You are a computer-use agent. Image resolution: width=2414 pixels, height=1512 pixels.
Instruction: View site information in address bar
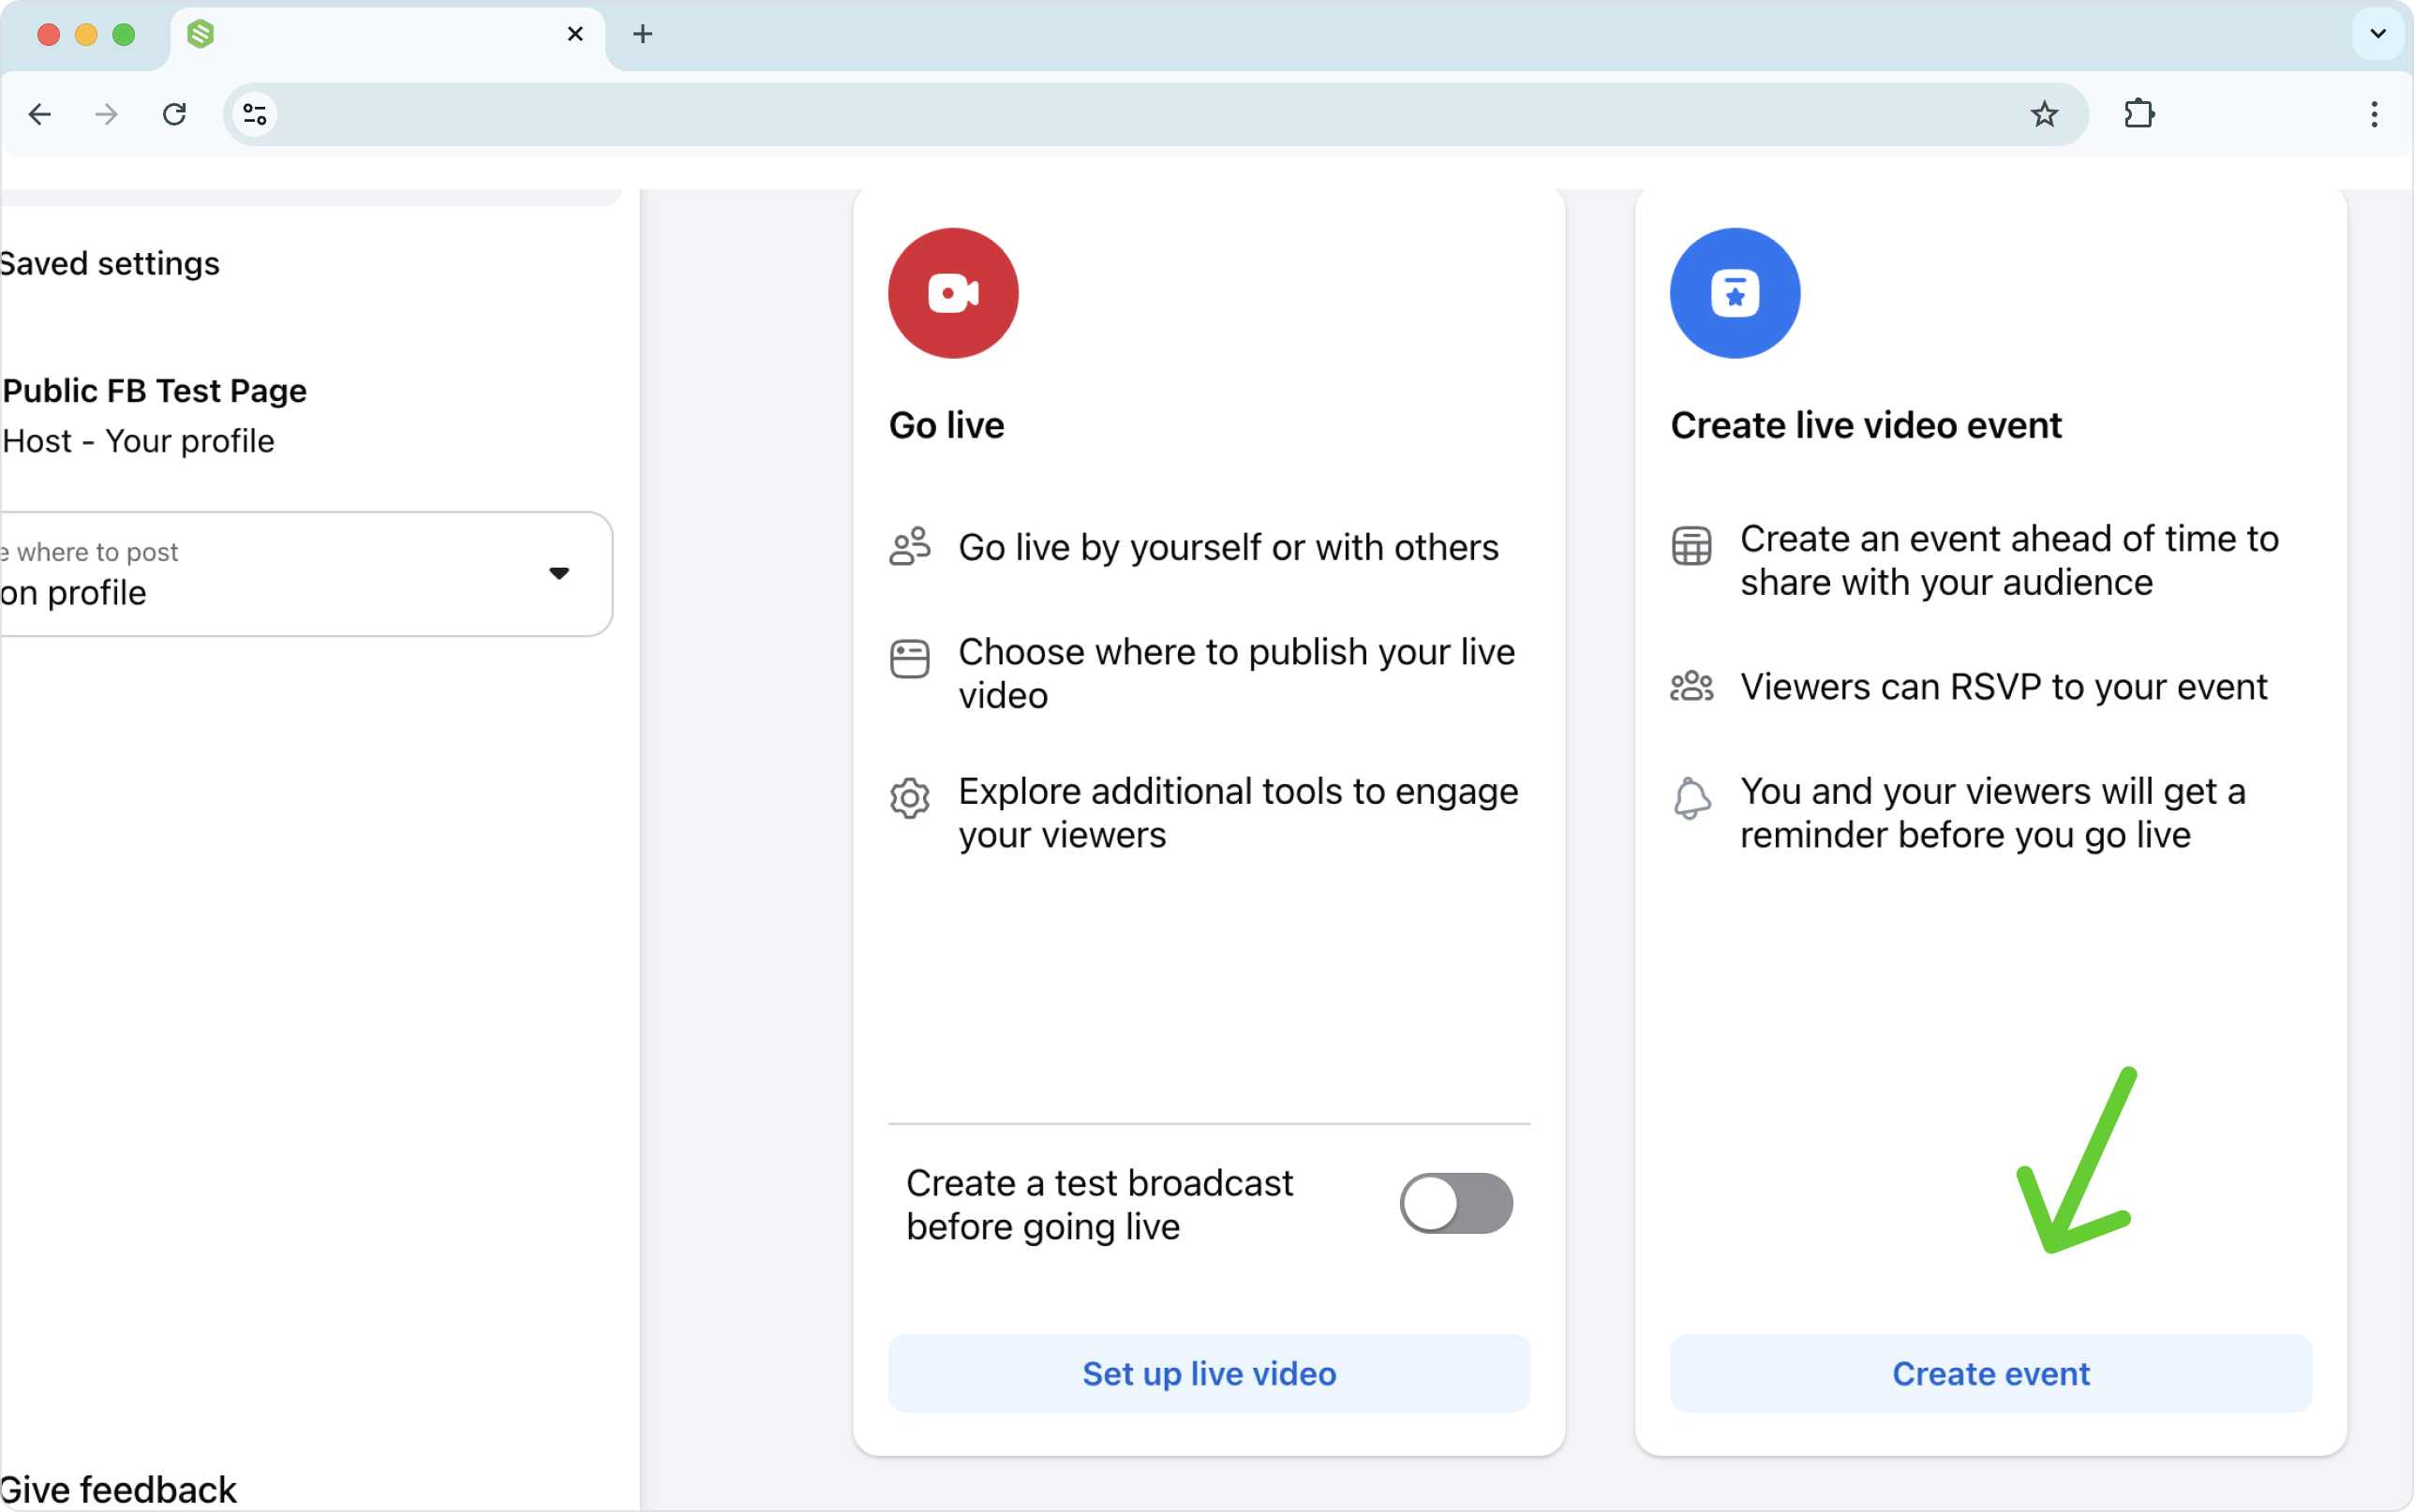pyautogui.click(x=255, y=114)
